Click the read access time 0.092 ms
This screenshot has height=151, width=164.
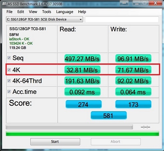(82, 92)
